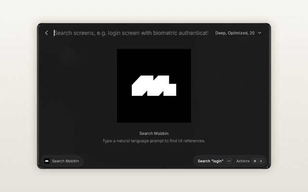
Task: Open the Deep, Optimized, 20 dropdown
Action: tap(238, 33)
